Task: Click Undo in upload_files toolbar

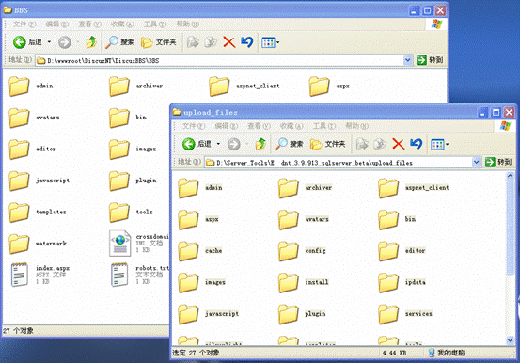Action: point(416,144)
